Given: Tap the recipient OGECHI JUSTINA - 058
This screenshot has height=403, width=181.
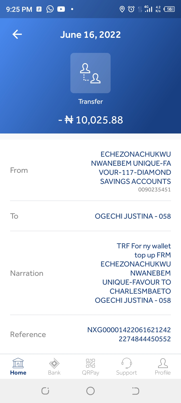Looking at the screenshot, I should coord(133,216).
